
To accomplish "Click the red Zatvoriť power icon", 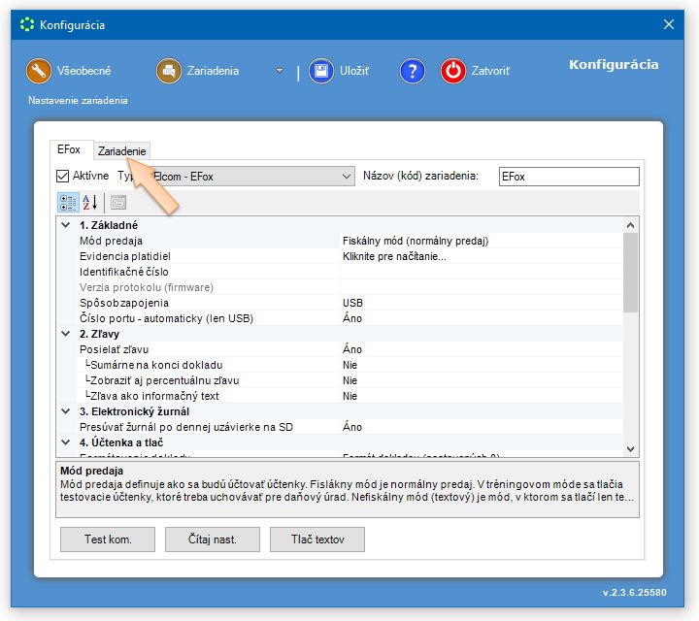I will tap(453, 71).
